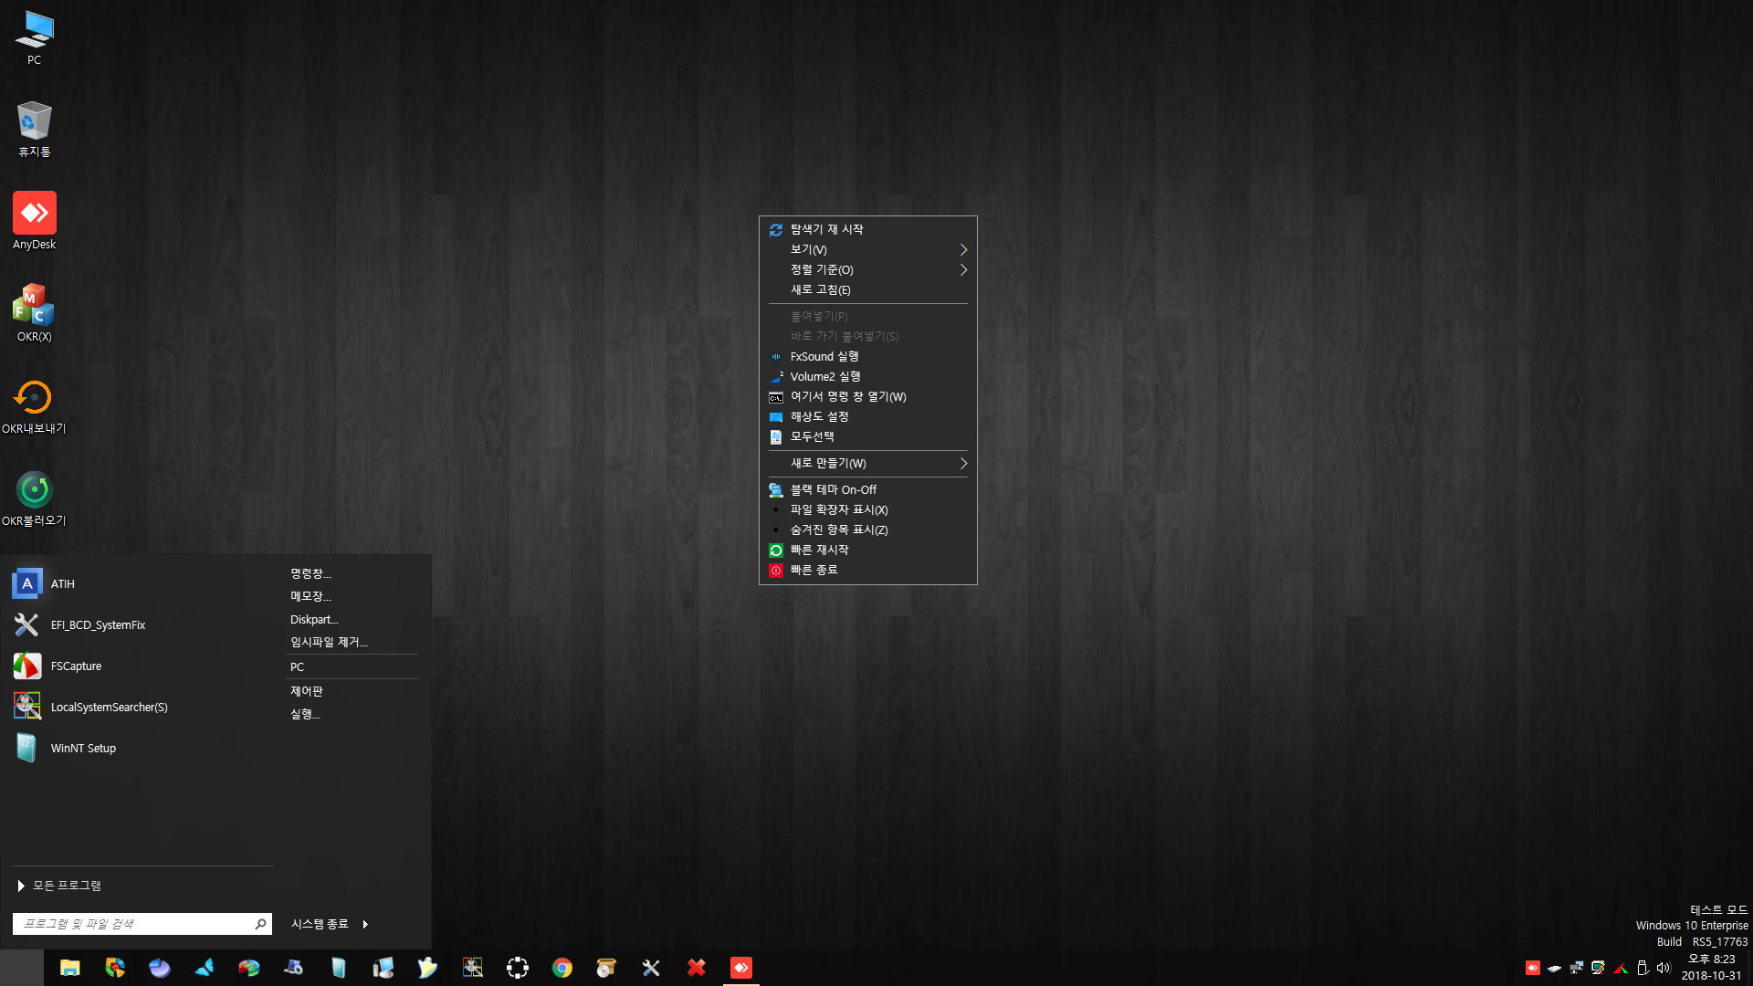
Task: Open the PC desktop icon
Action: (x=34, y=38)
